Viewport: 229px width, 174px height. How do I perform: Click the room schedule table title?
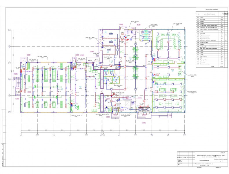[212, 9]
